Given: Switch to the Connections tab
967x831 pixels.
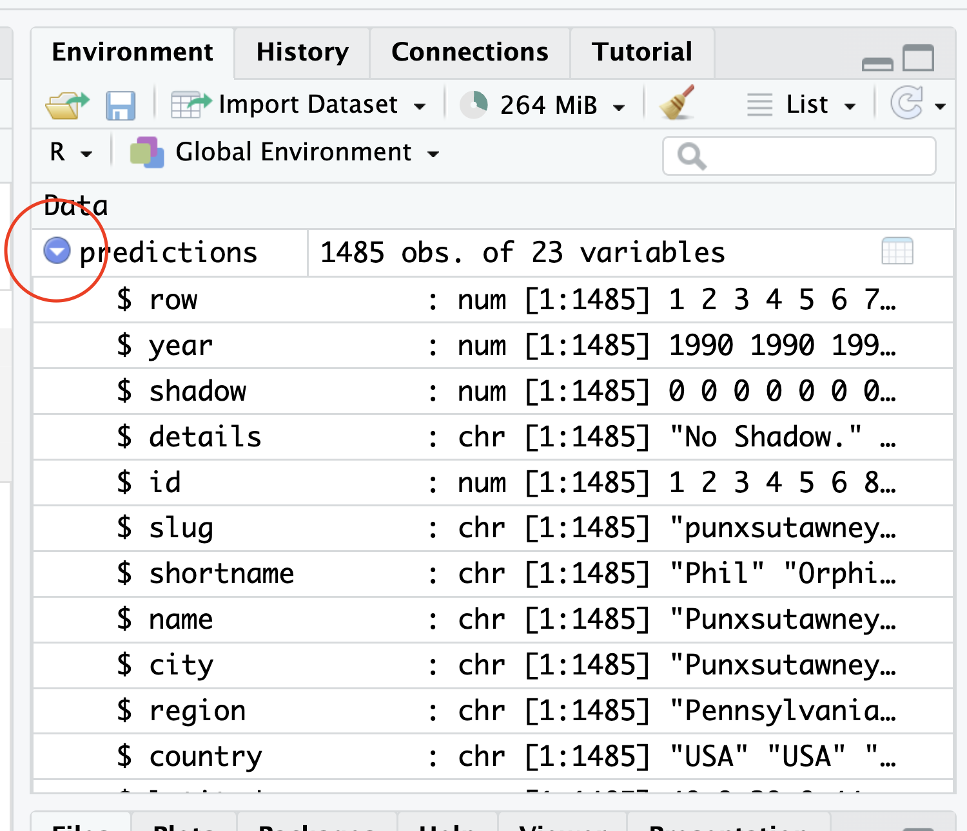Looking at the screenshot, I should pyautogui.click(x=470, y=52).
